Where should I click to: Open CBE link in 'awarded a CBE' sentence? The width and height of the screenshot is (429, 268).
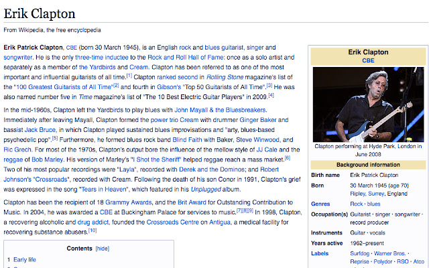tap(106, 212)
